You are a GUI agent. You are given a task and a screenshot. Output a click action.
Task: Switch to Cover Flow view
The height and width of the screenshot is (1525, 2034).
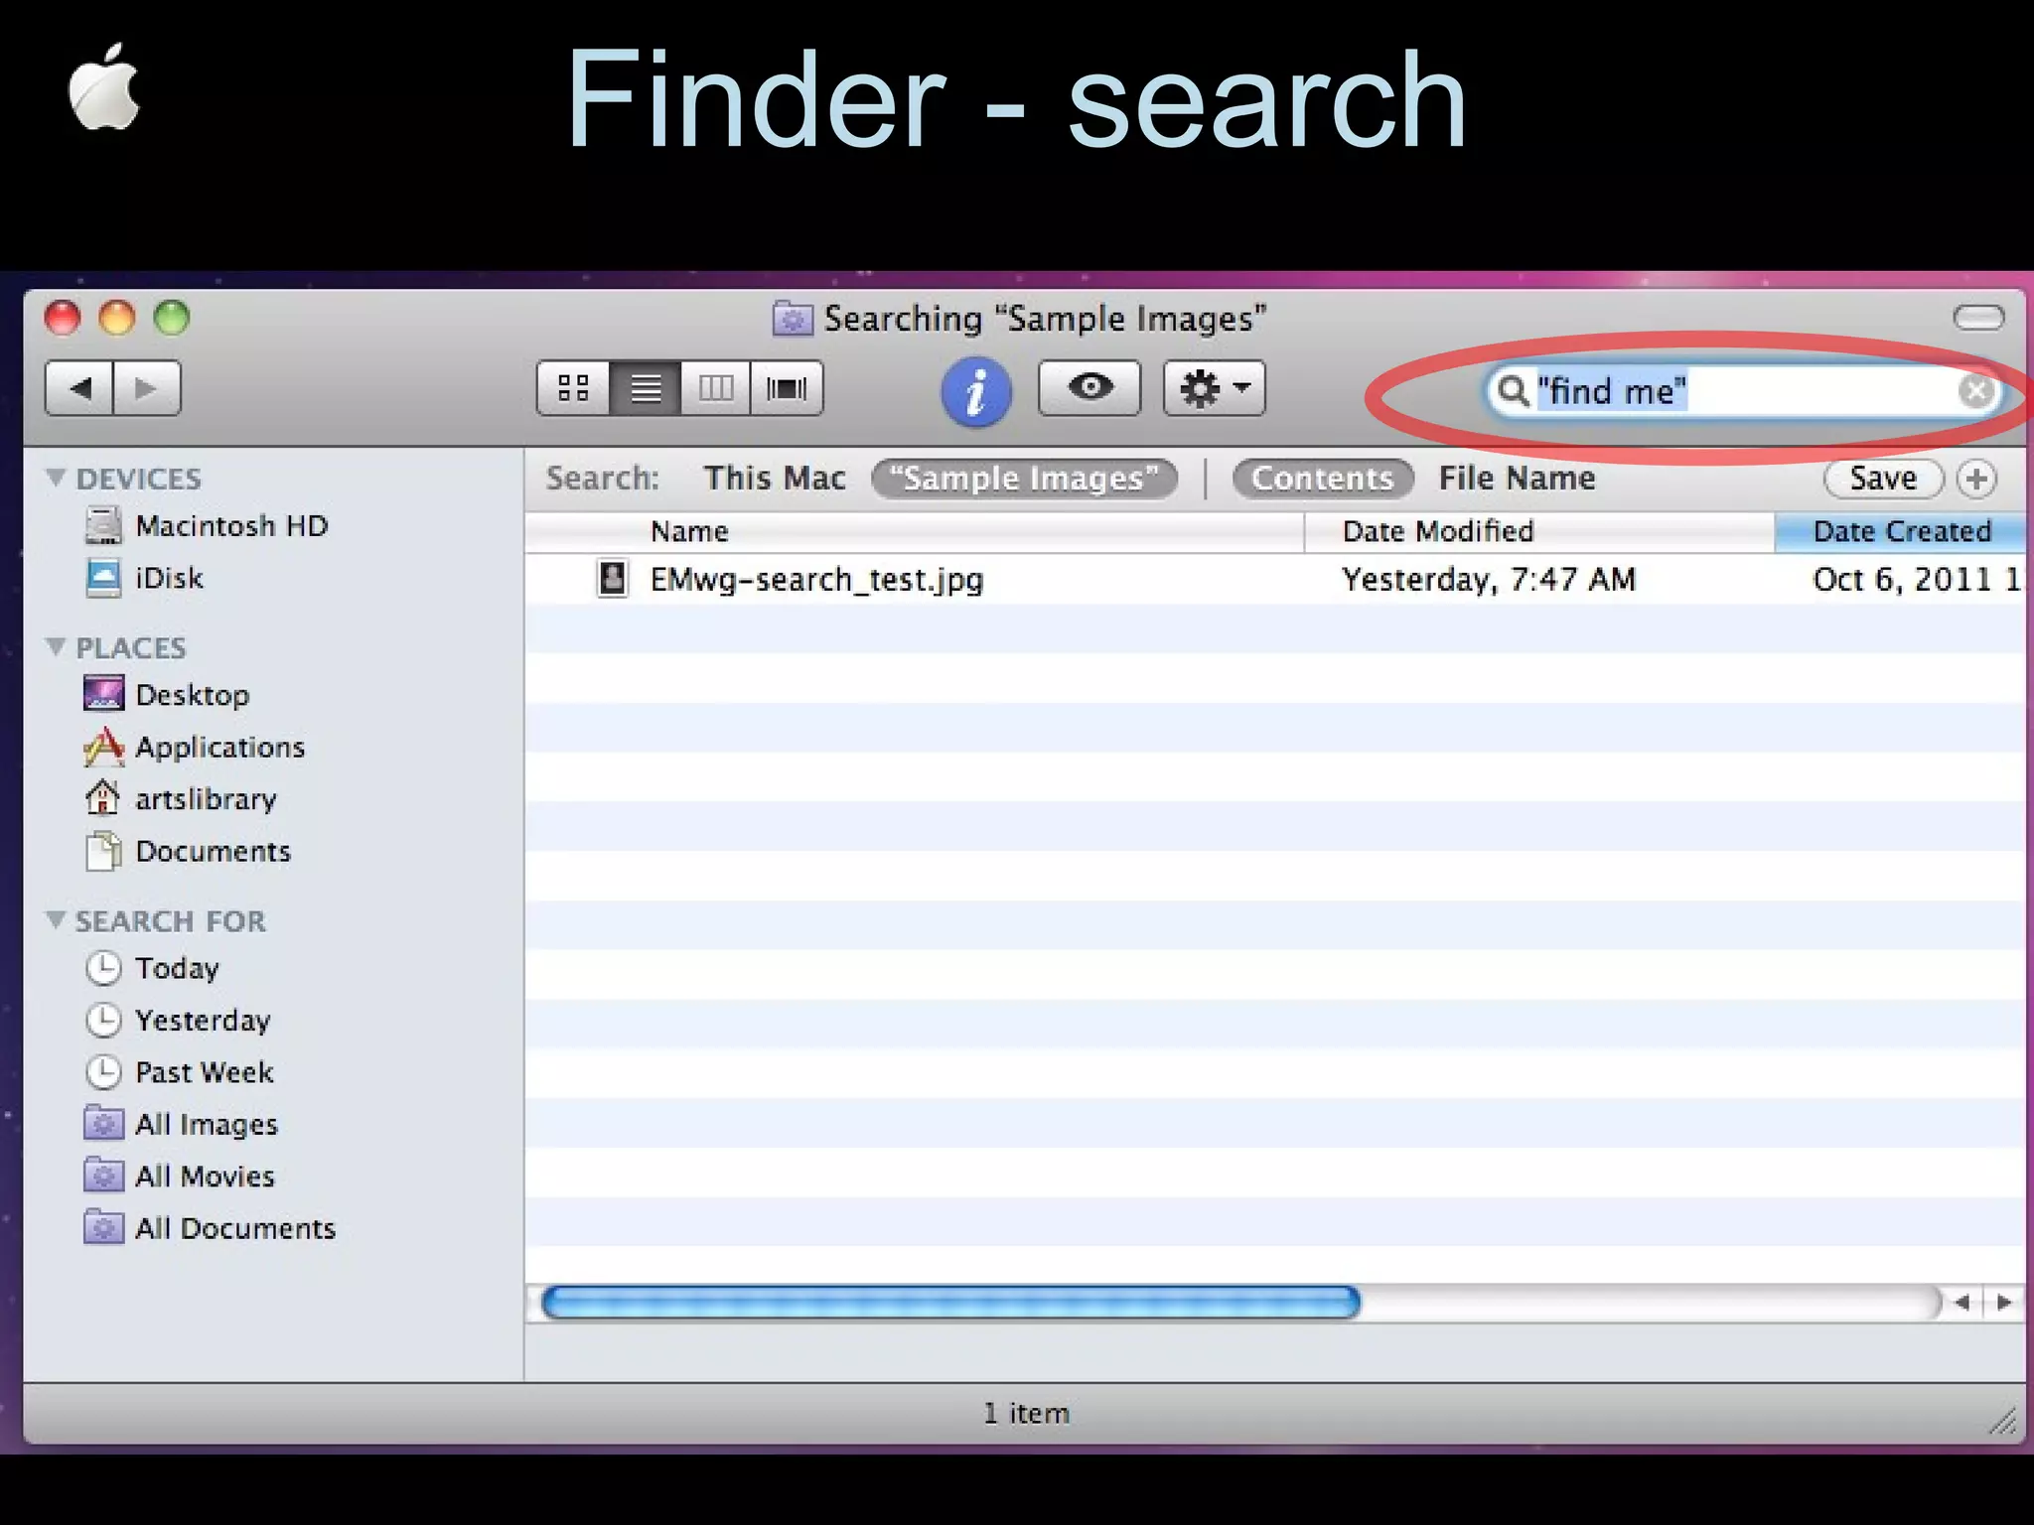tap(787, 388)
